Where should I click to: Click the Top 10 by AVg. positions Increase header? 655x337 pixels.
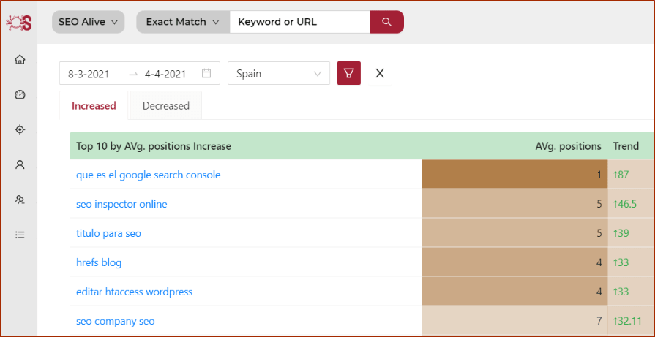click(153, 146)
